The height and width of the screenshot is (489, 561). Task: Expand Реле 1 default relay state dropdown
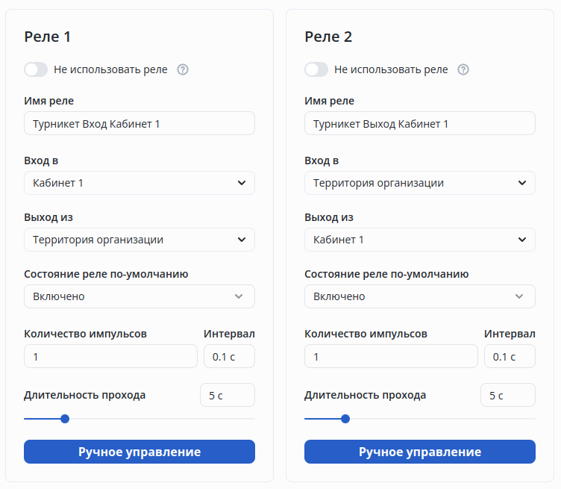click(140, 296)
